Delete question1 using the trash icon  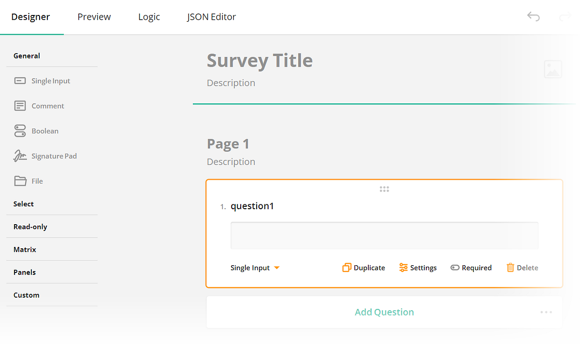(510, 267)
